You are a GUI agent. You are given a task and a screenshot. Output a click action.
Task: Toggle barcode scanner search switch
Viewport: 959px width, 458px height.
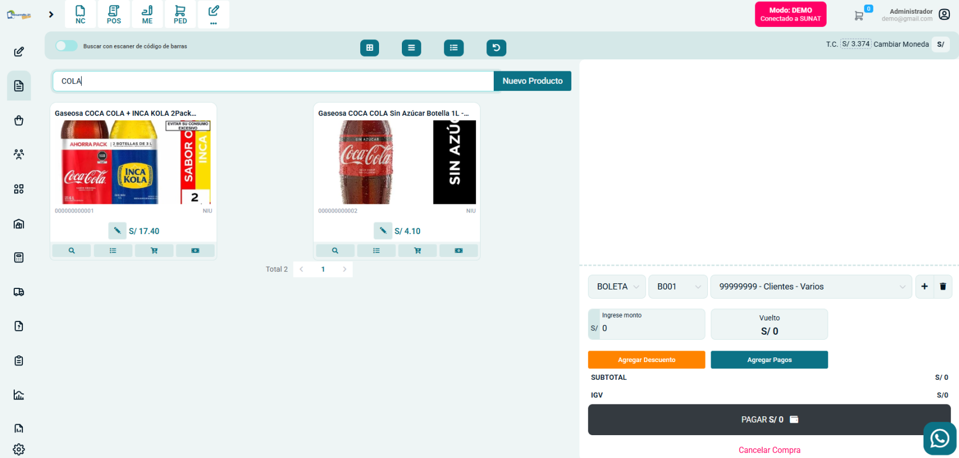click(x=66, y=46)
